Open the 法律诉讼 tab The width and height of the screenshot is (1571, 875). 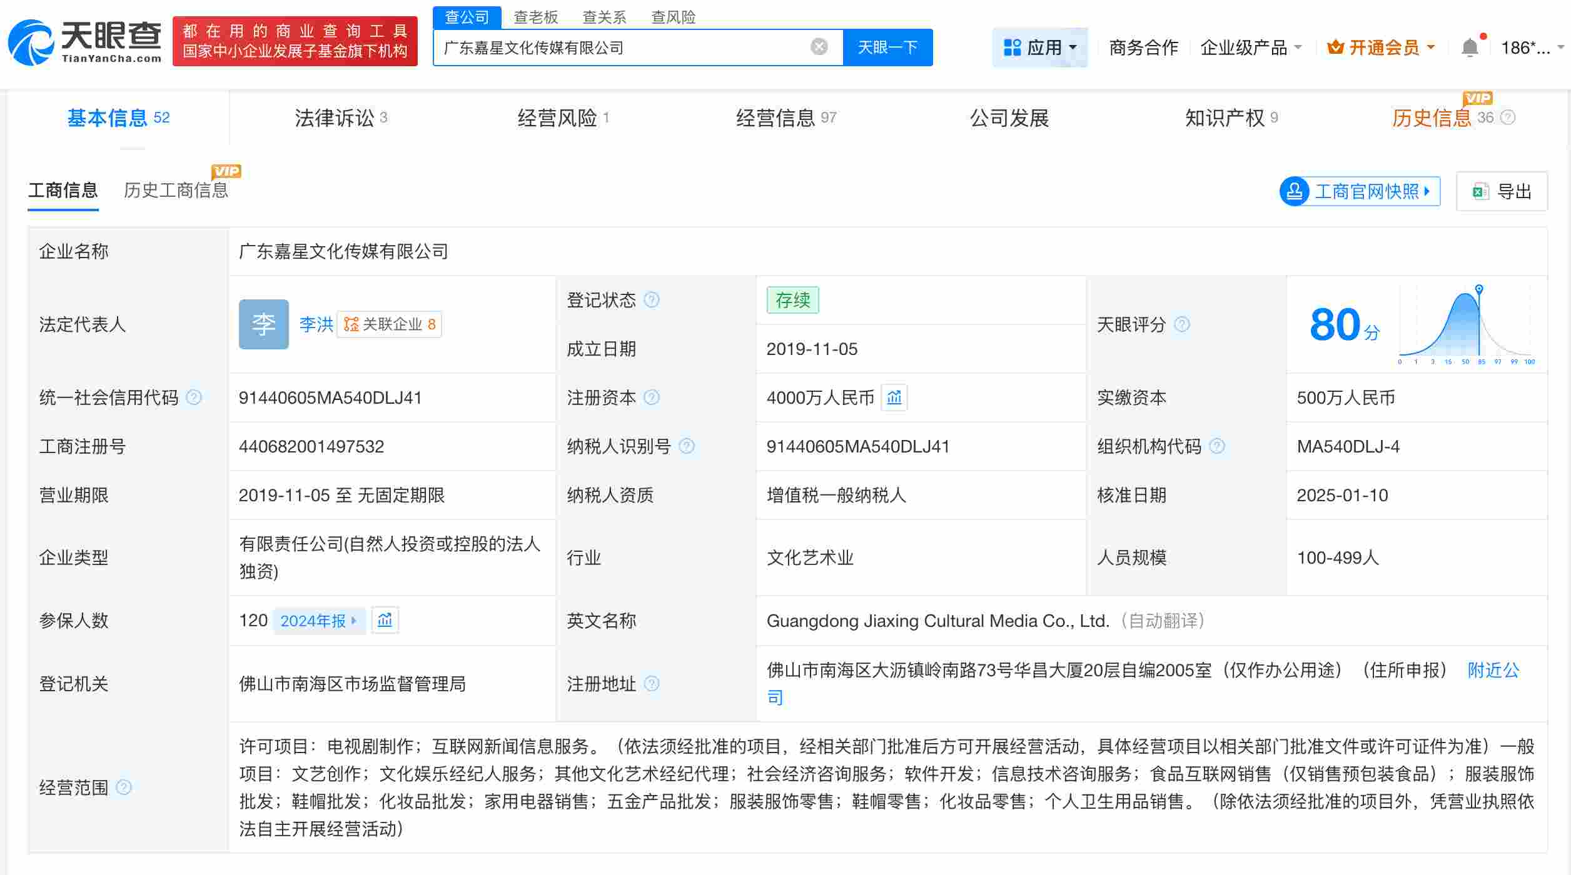point(338,117)
